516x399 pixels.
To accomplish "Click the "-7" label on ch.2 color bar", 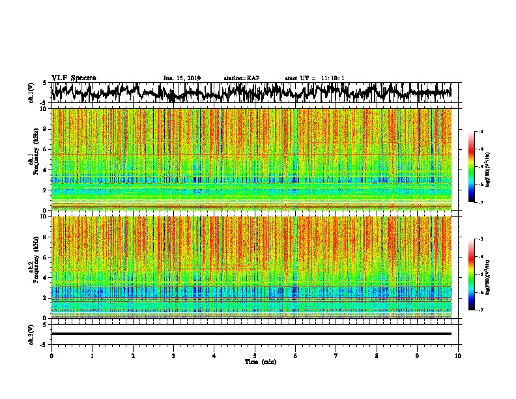I will click(x=481, y=310).
